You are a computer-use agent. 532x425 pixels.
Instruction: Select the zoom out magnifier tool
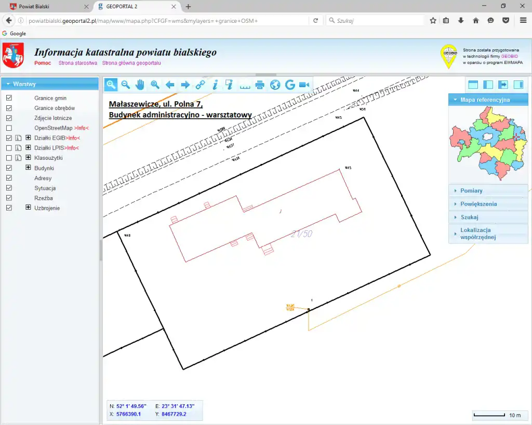tap(125, 85)
